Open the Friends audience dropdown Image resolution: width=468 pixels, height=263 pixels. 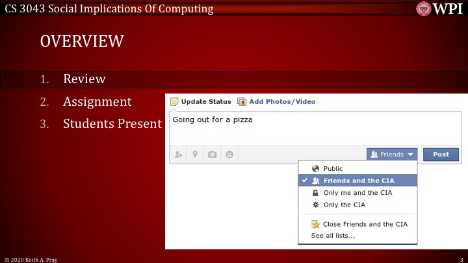[392, 155]
